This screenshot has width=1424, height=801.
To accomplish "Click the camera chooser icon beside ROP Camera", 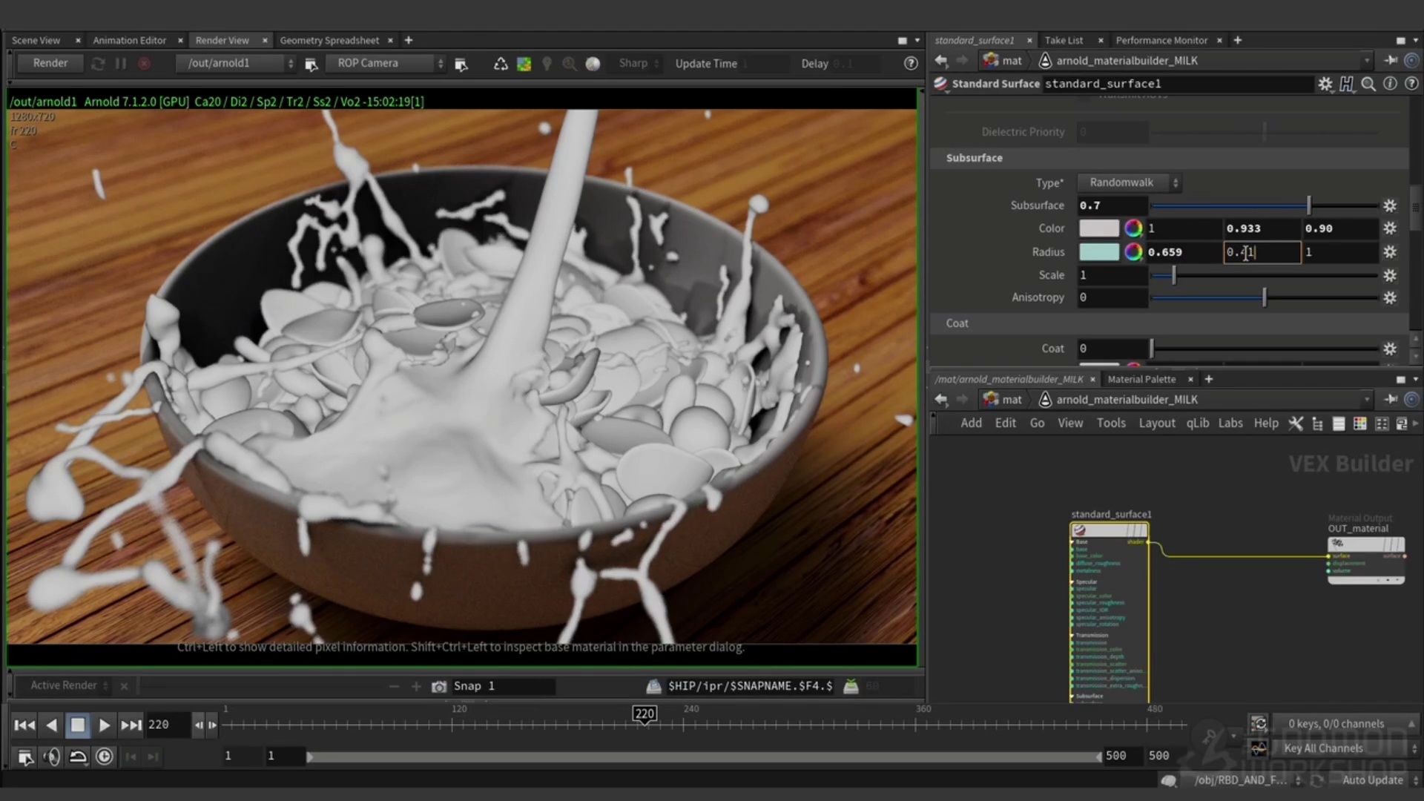I will (x=461, y=65).
